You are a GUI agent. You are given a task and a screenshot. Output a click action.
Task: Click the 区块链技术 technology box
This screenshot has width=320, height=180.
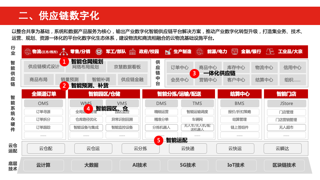coord(284,165)
